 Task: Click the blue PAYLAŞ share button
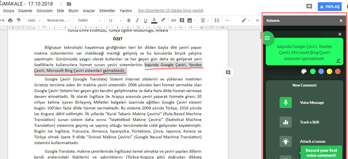click(329, 7)
